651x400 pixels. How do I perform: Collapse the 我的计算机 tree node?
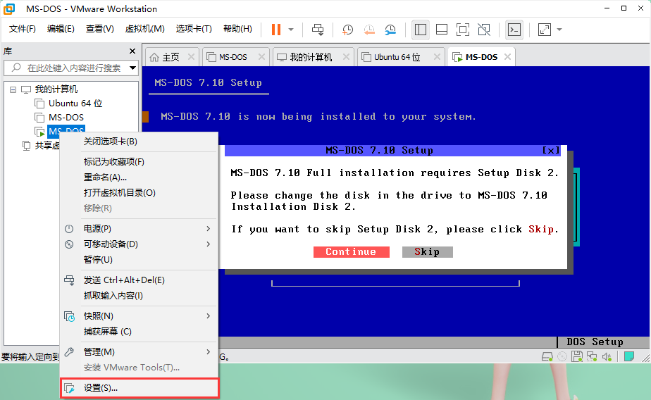coord(13,89)
